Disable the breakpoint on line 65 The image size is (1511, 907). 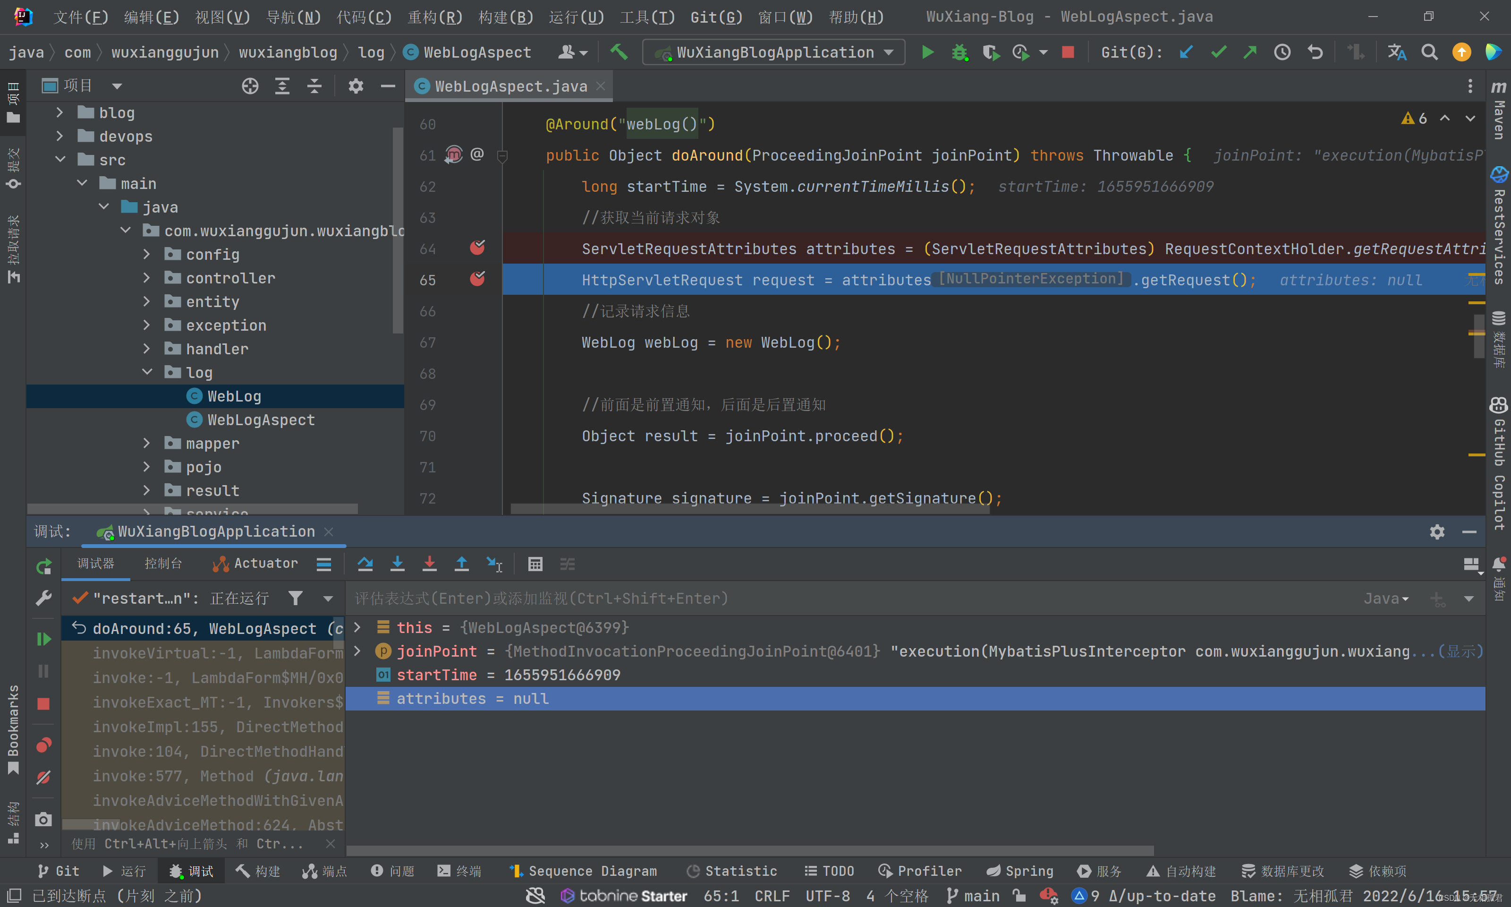click(x=477, y=279)
